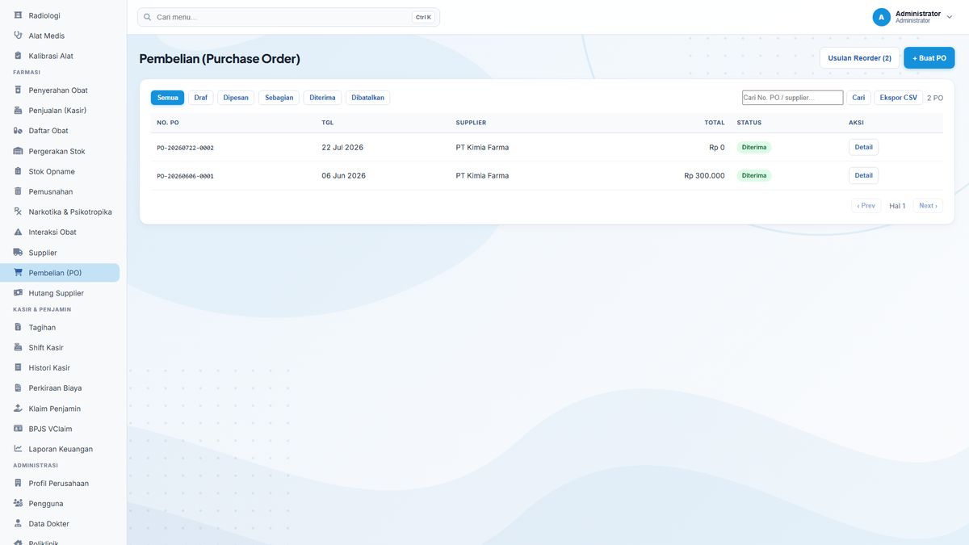Click the Cari No. PO / supplier field
This screenshot has height=545, width=969.
pos(793,98)
